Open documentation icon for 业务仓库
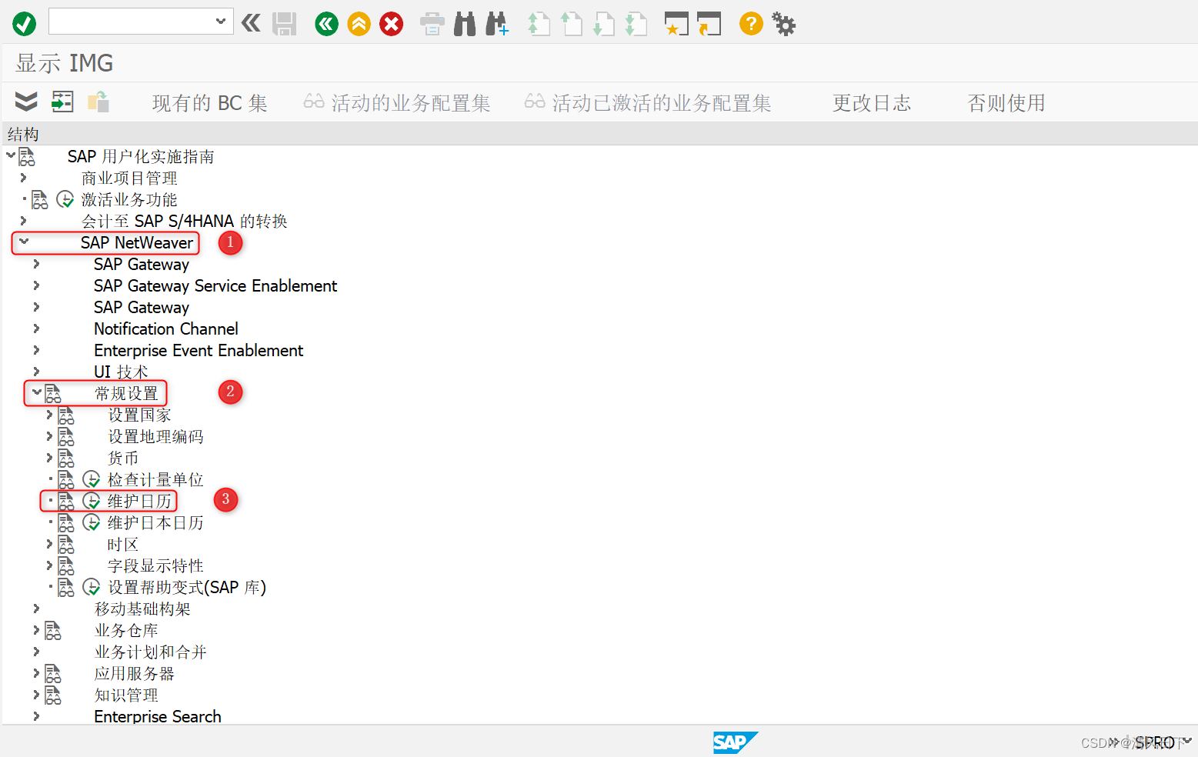The image size is (1198, 757). pos(53,630)
